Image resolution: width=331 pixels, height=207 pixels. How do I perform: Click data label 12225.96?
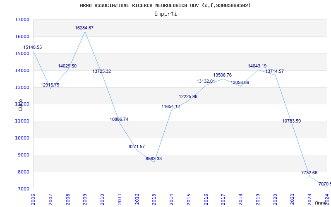[188, 96]
